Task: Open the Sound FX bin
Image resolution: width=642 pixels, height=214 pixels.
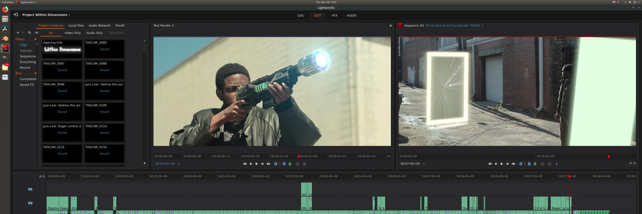Action: [27, 85]
